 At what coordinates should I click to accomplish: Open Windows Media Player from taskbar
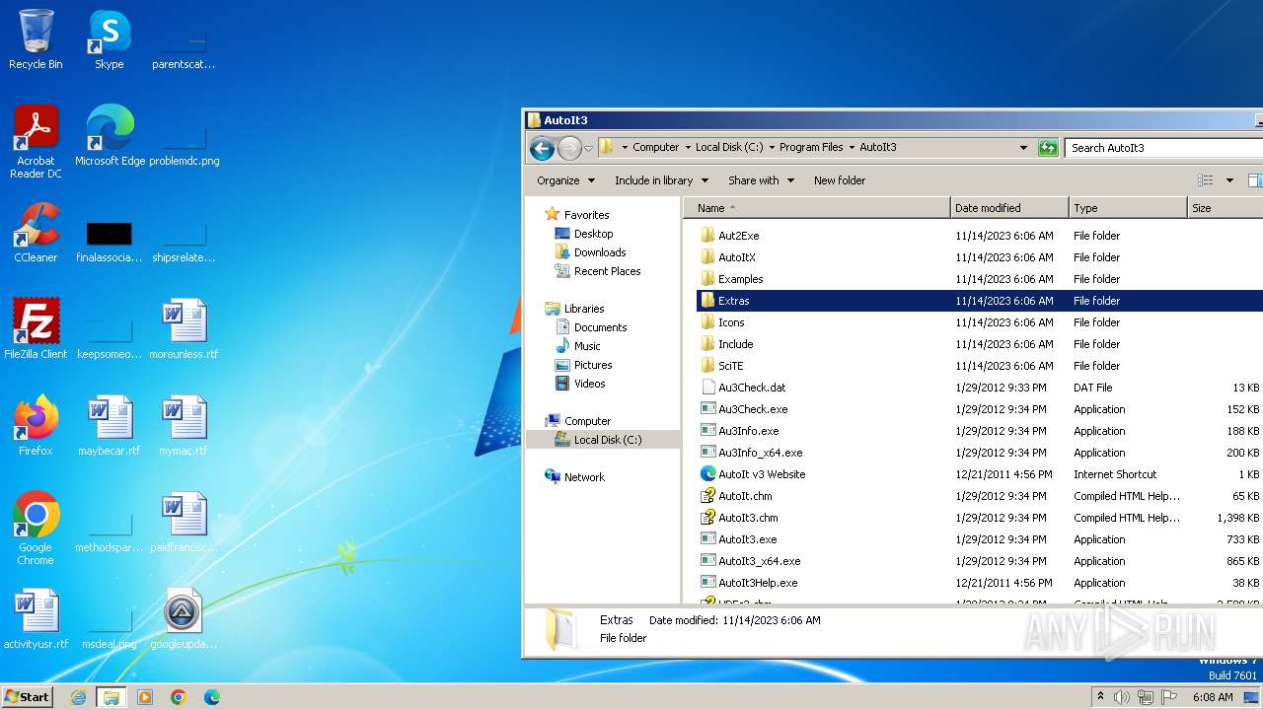click(145, 697)
